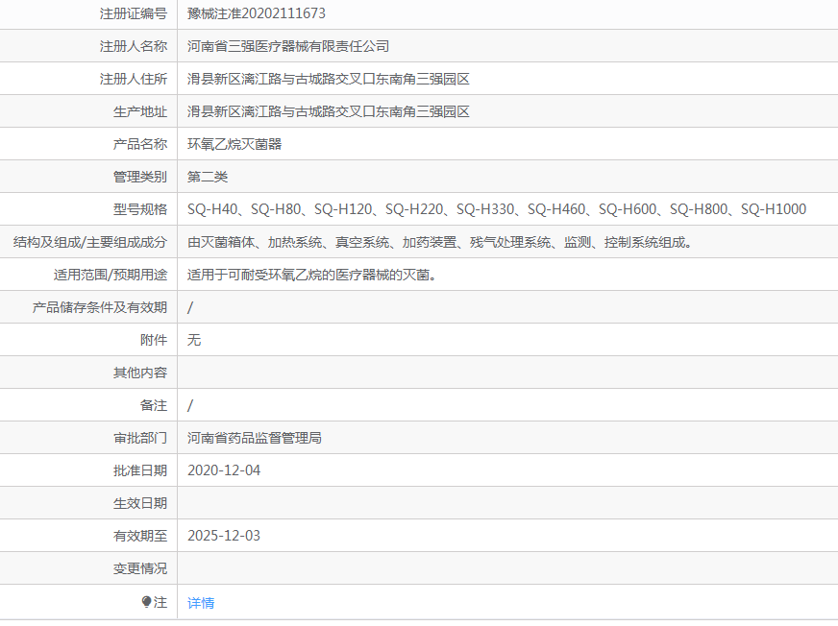The image size is (838, 626).
Task: Select the 审批部门 label
Action: coord(140,438)
